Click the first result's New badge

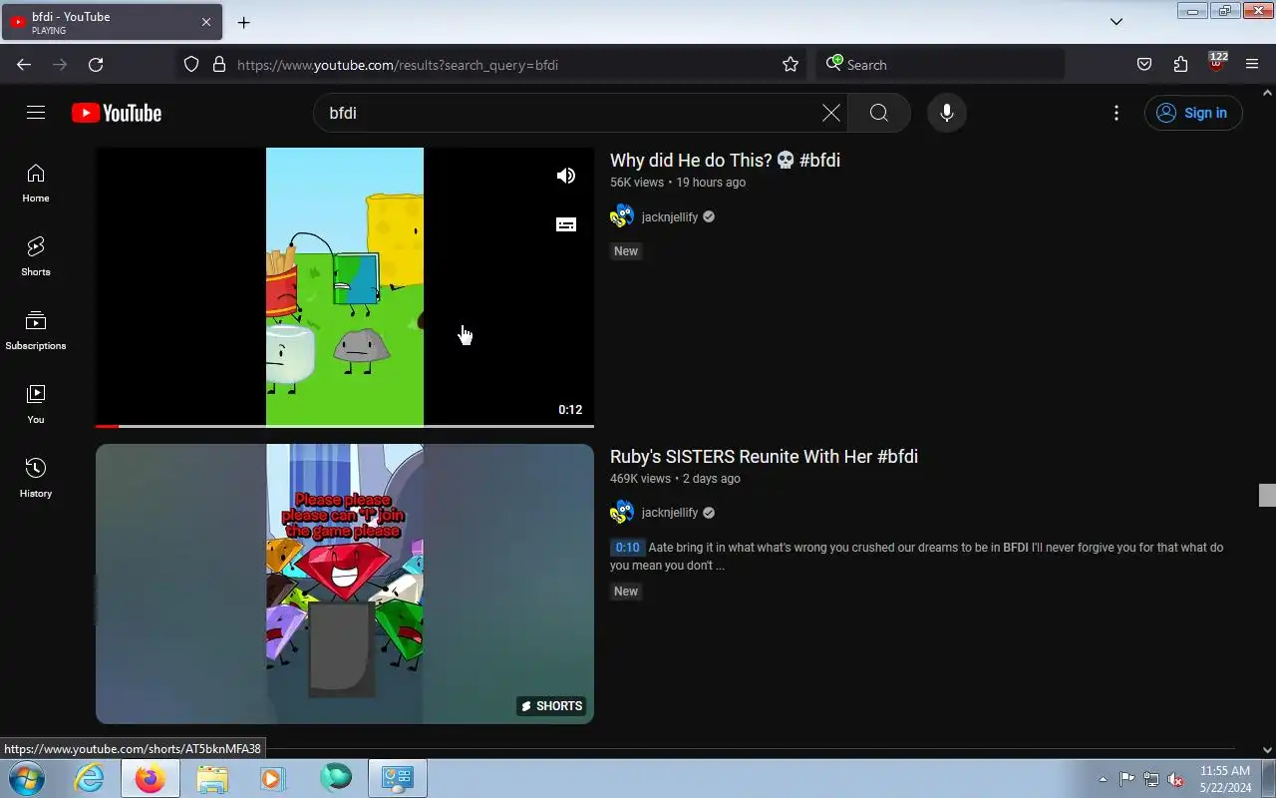(x=626, y=251)
